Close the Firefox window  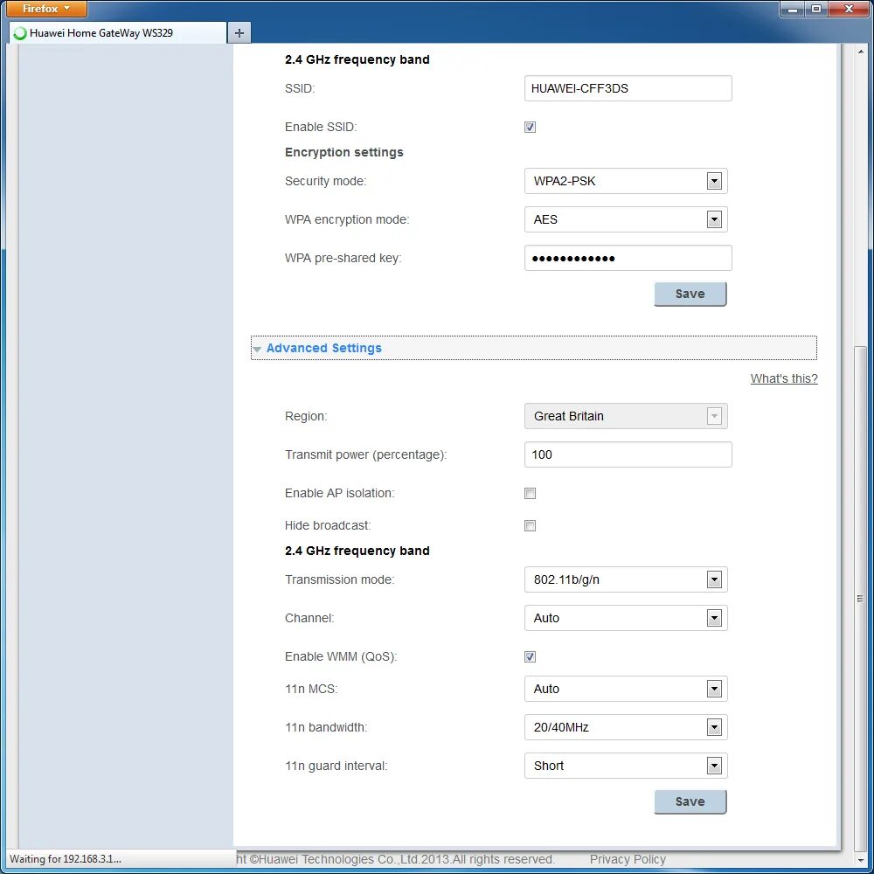(849, 9)
